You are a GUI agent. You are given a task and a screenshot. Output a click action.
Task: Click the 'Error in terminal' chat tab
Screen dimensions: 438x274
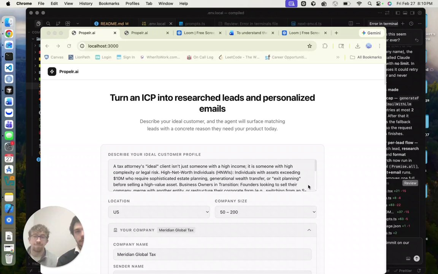tap(384, 24)
